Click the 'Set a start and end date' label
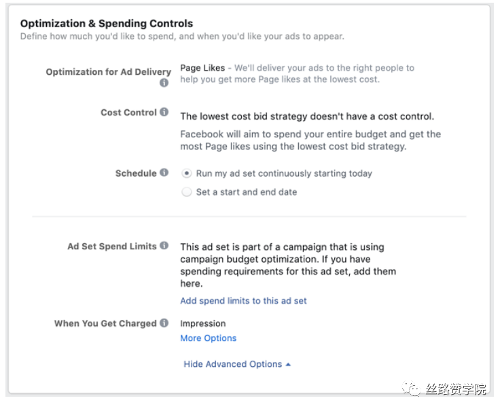 tap(247, 192)
